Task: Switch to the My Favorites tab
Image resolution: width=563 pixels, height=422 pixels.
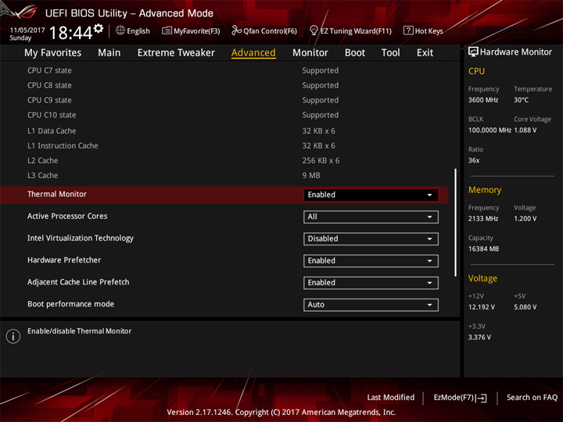Action: [x=53, y=53]
